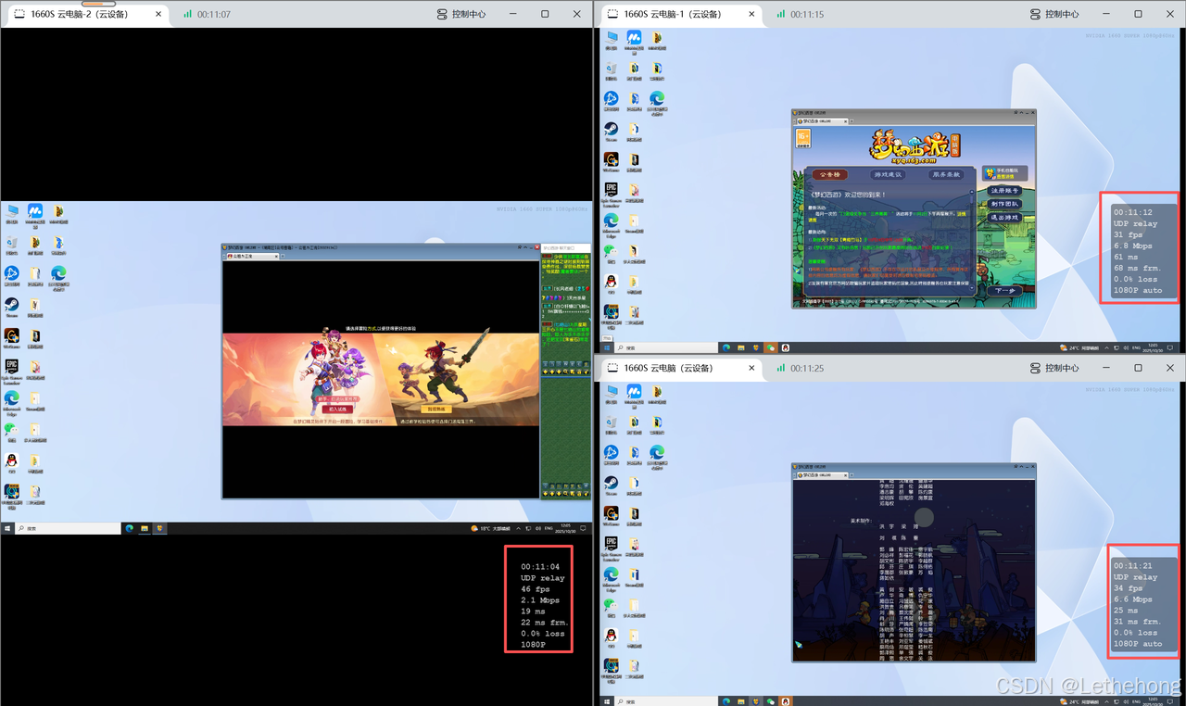The image size is (1186, 706).
Task: Open Epic Games Launcher on 云电脑-2 desktop
Action: pyautogui.click(x=12, y=368)
